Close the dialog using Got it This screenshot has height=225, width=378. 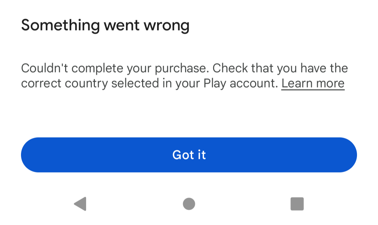pos(189,155)
